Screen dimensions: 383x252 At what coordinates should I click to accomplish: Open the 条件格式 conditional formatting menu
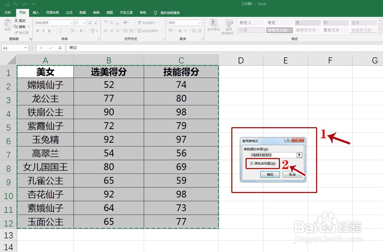click(213, 27)
